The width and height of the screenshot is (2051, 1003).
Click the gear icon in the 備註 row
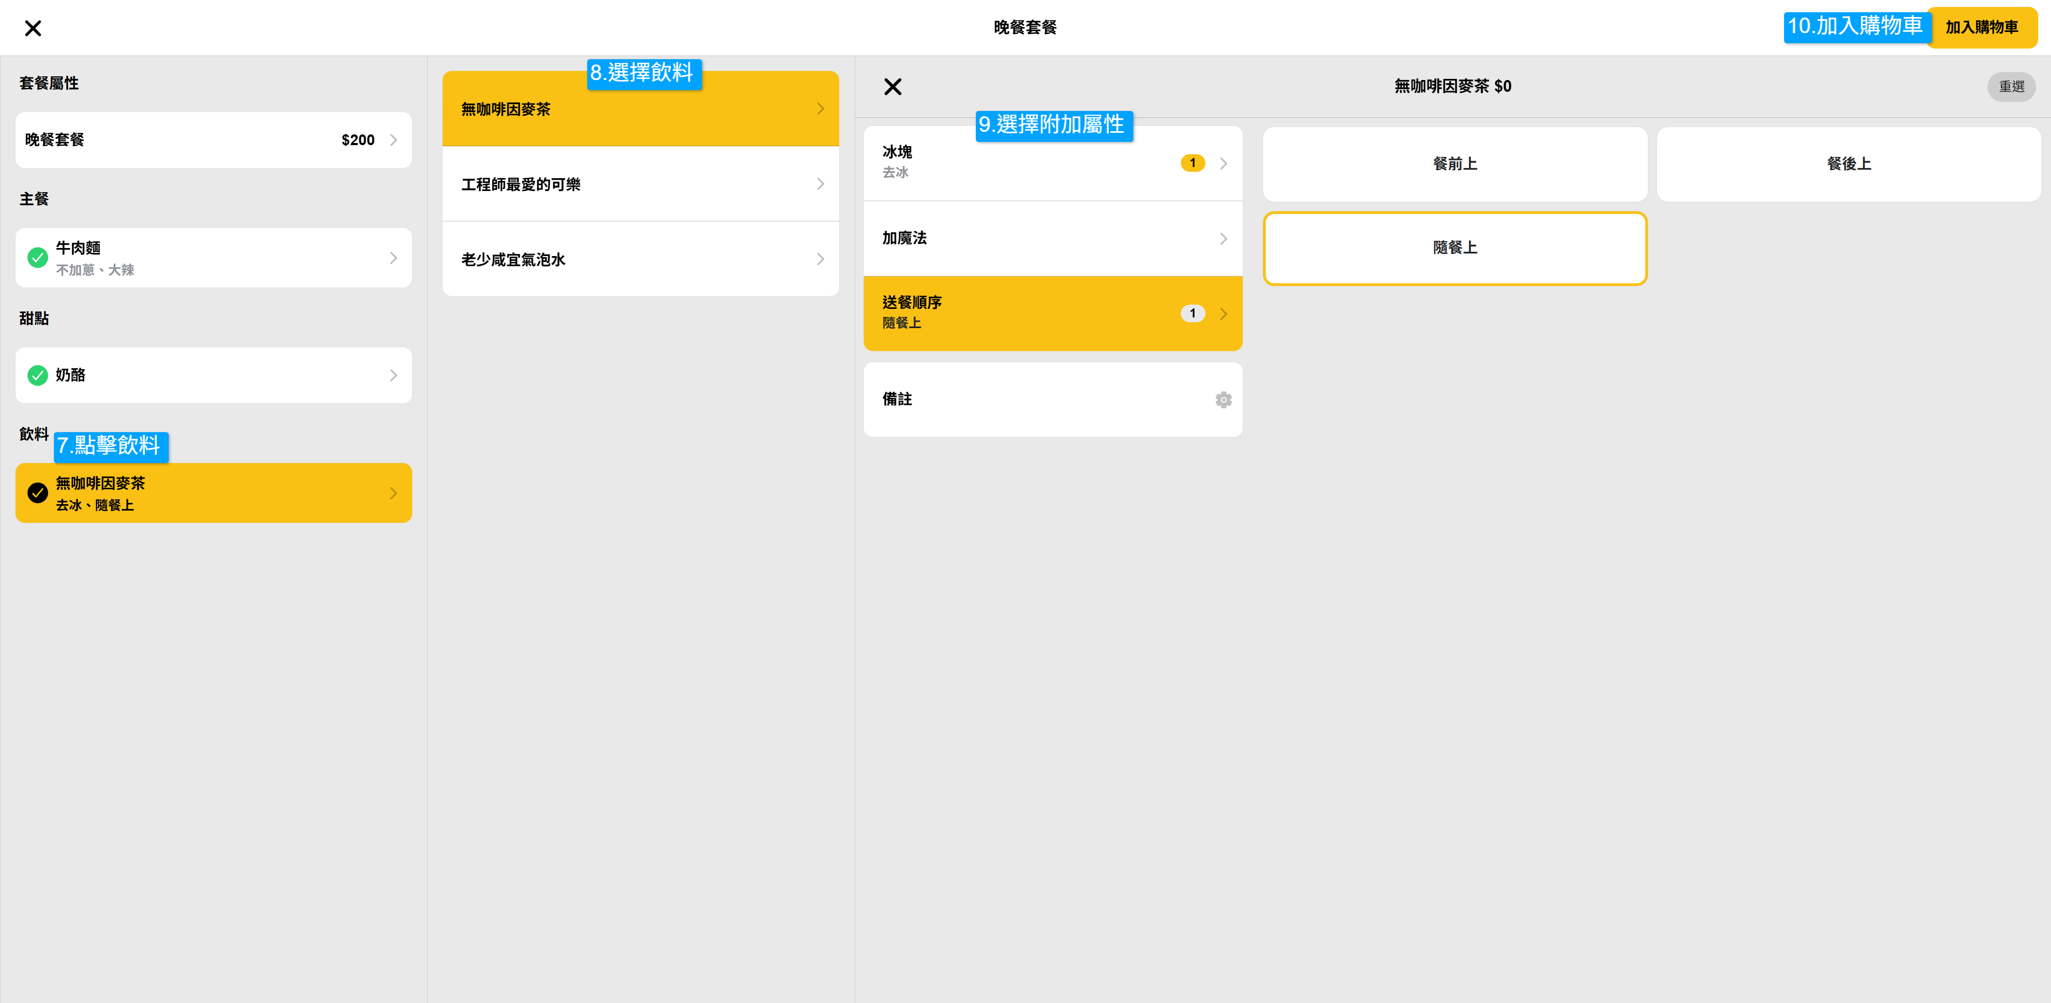1223,400
